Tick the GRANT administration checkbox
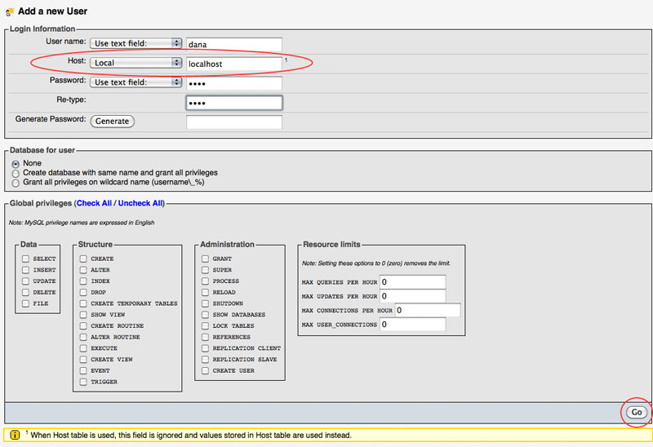 tap(206, 259)
